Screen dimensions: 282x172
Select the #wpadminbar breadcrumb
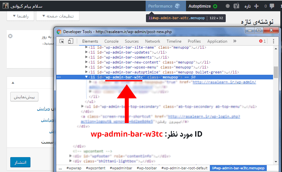point(121,168)
